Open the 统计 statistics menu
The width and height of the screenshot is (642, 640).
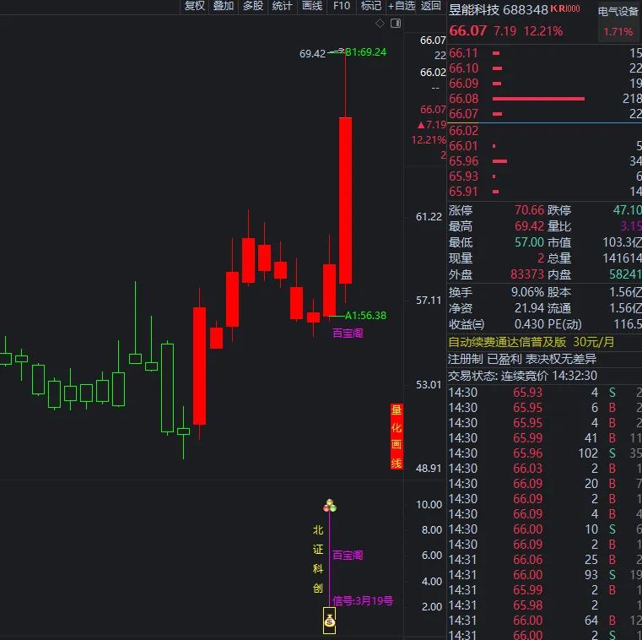[283, 6]
